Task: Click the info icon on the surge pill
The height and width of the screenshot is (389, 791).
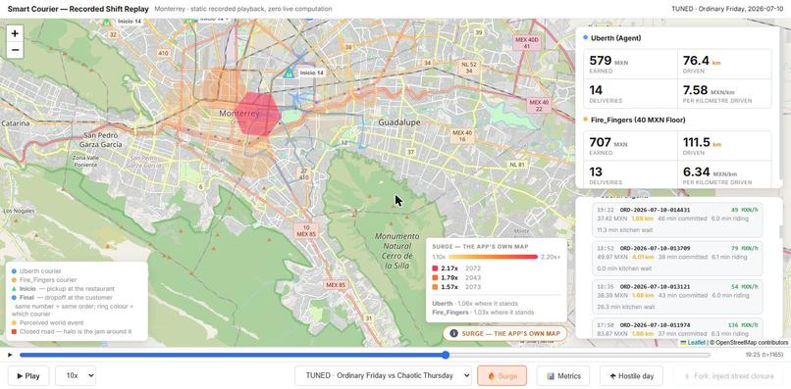Action: 454,333
